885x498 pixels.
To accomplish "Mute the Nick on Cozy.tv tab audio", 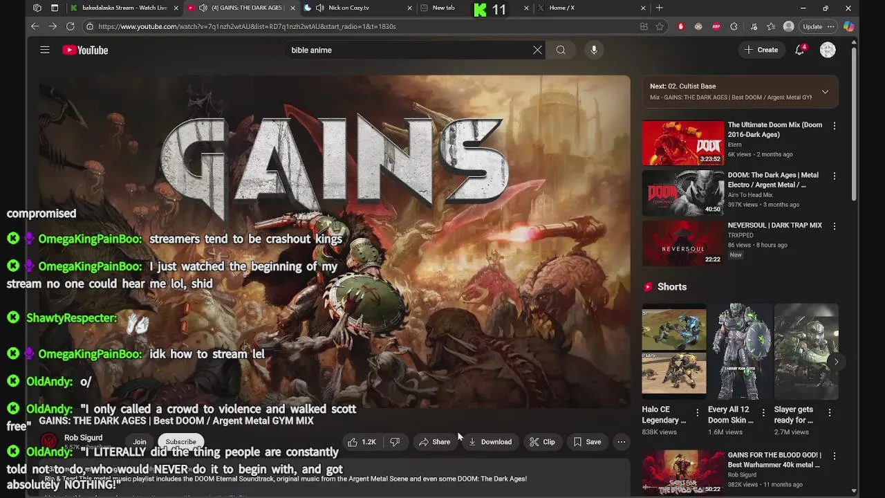I will click(x=319, y=8).
